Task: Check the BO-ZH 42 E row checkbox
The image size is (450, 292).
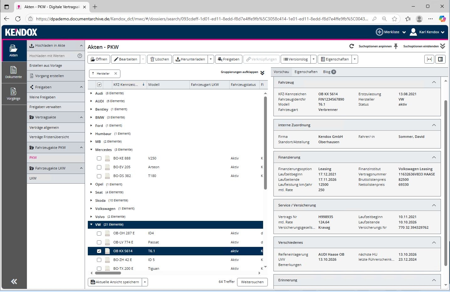Action: coord(99,260)
